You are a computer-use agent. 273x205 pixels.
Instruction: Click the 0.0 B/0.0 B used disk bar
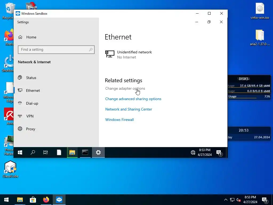click(249, 91)
